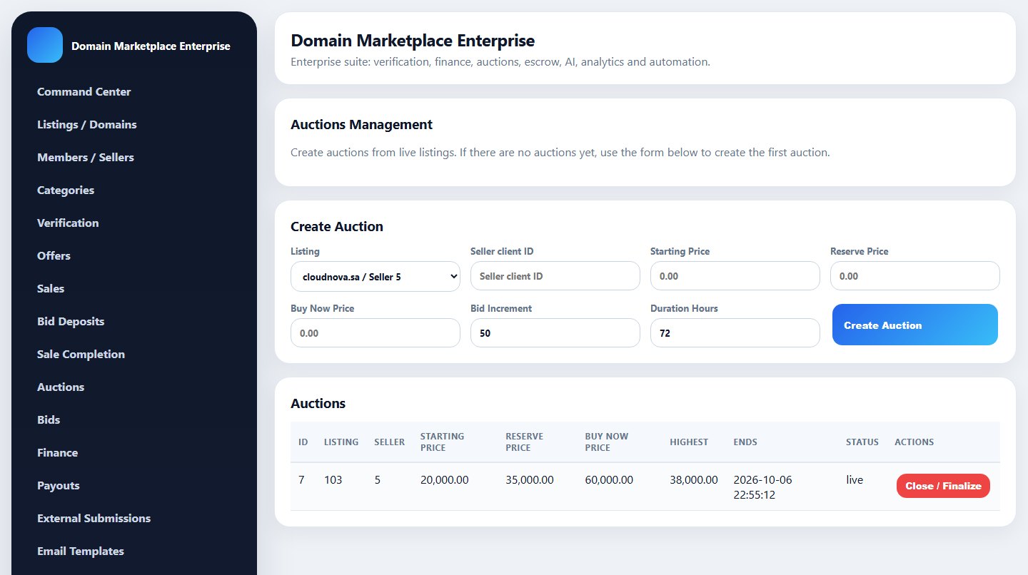
Task: Expand the Listing dropdown
Action: (376, 276)
